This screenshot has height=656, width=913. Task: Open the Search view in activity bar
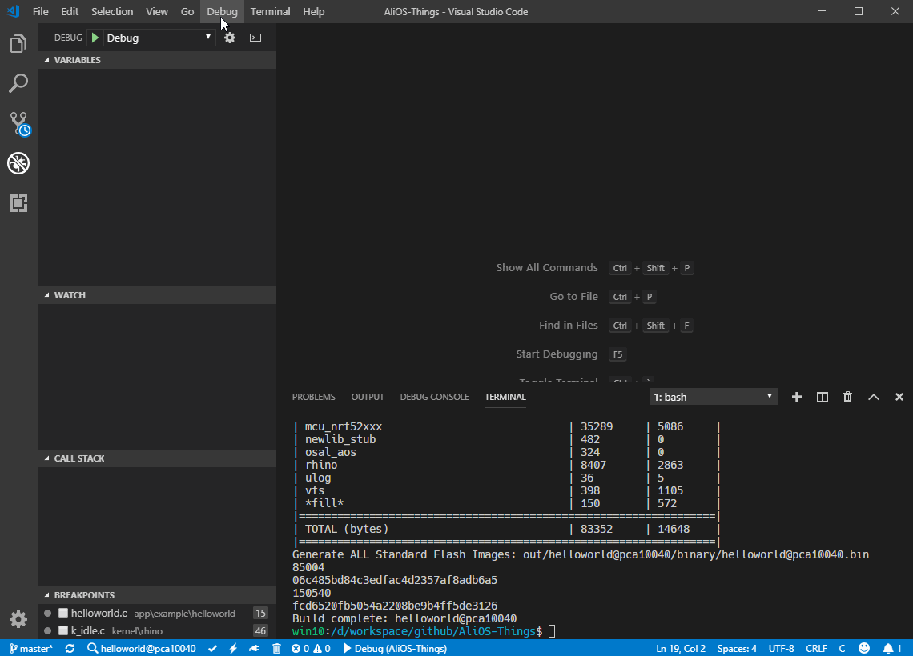click(x=18, y=83)
